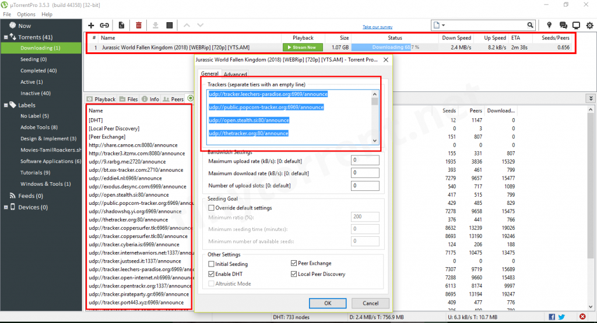Image resolution: width=597 pixels, height=323 pixels.
Task: Open the Peers tab in detail pane
Action: (173, 99)
